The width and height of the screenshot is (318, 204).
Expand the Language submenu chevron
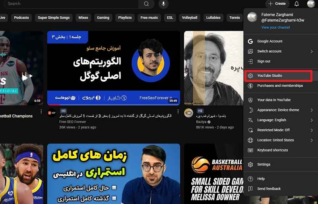click(312, 120)
